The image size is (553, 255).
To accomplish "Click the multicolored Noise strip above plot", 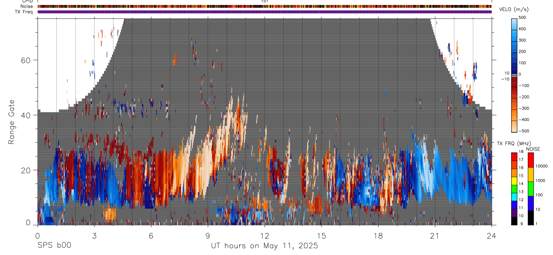I will 265,6.
